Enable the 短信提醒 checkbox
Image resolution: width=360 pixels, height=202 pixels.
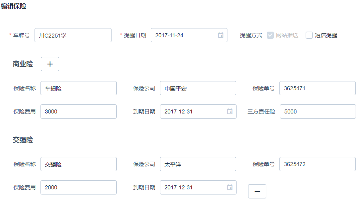[309, 35]
